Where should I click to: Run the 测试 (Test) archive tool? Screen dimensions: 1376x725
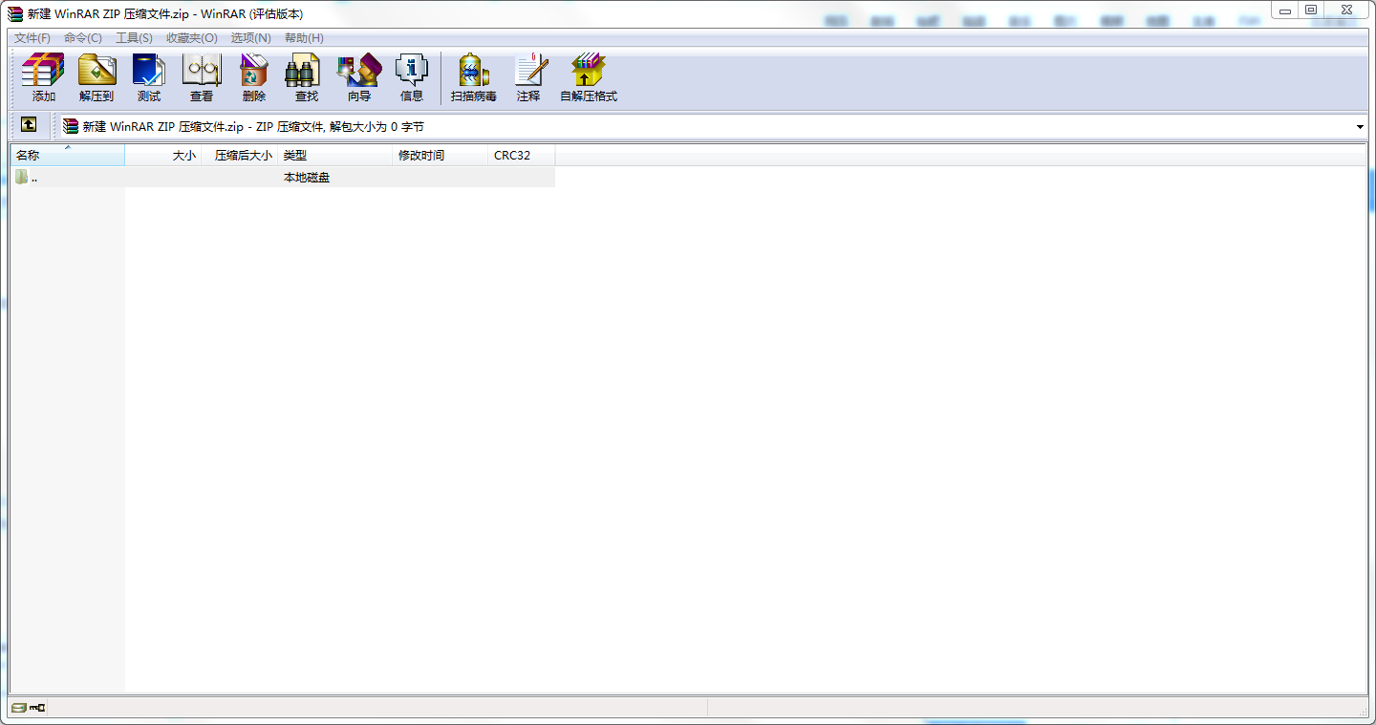(149, 77)
